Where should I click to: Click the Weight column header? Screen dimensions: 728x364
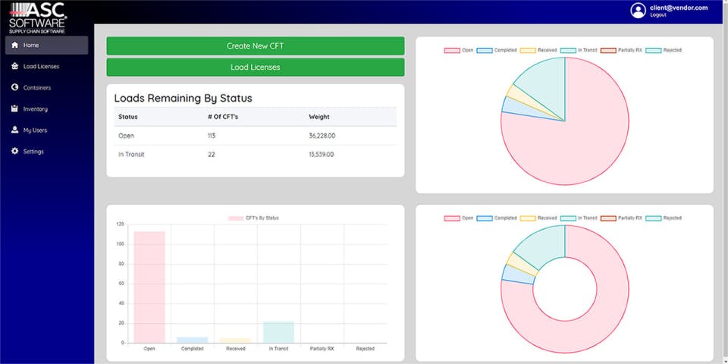[319, 117]
